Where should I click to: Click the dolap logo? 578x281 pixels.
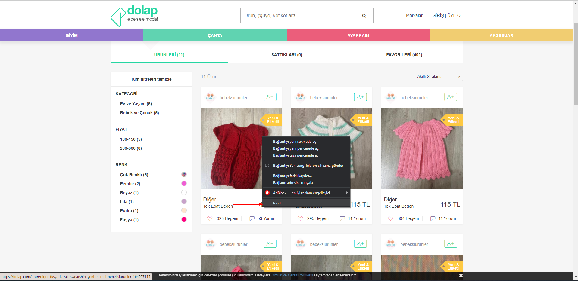click(134, 16)
